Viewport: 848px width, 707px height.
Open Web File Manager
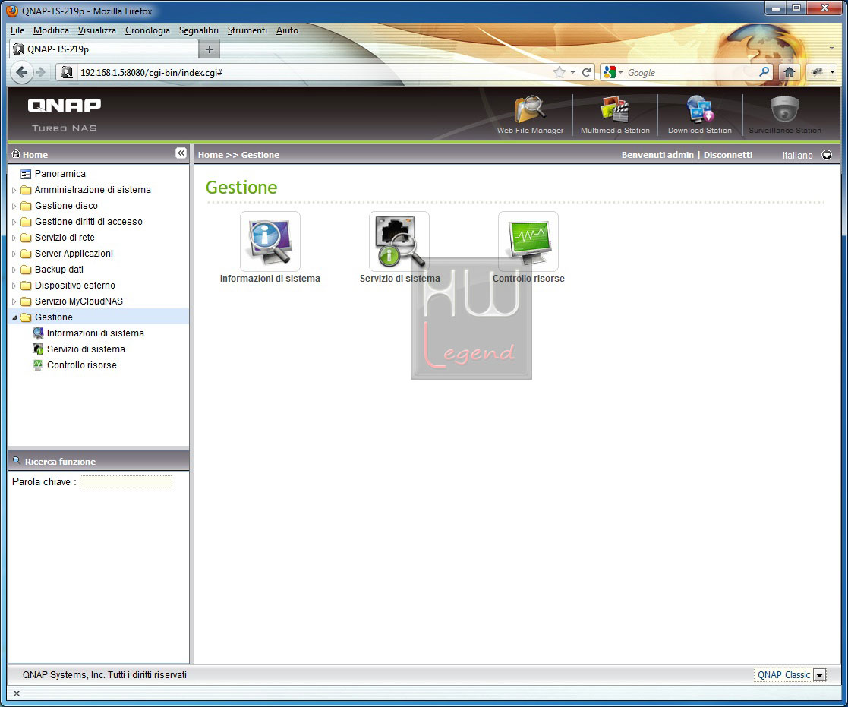point(530,115)
